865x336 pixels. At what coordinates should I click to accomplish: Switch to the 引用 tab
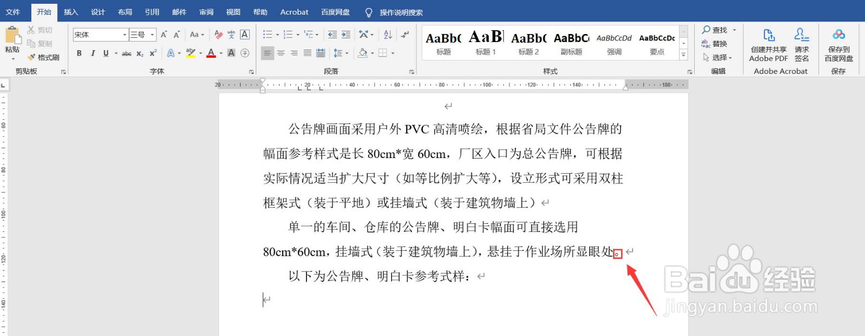pos(152,12)
